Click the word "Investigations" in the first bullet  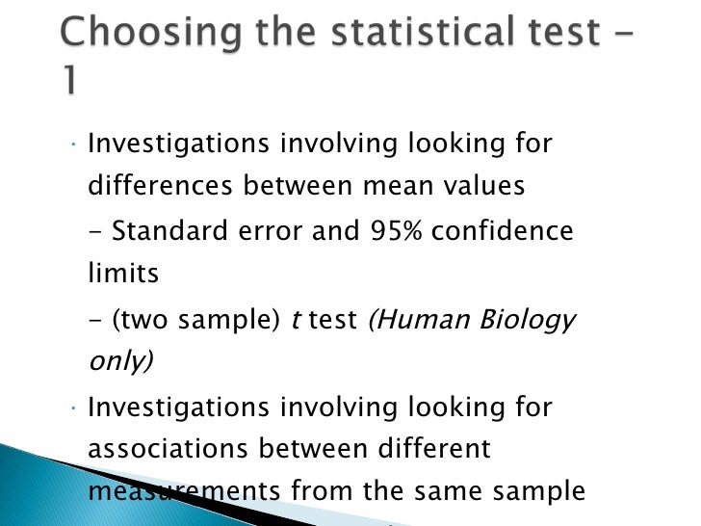pyautogui.click(x=178, y=145)
